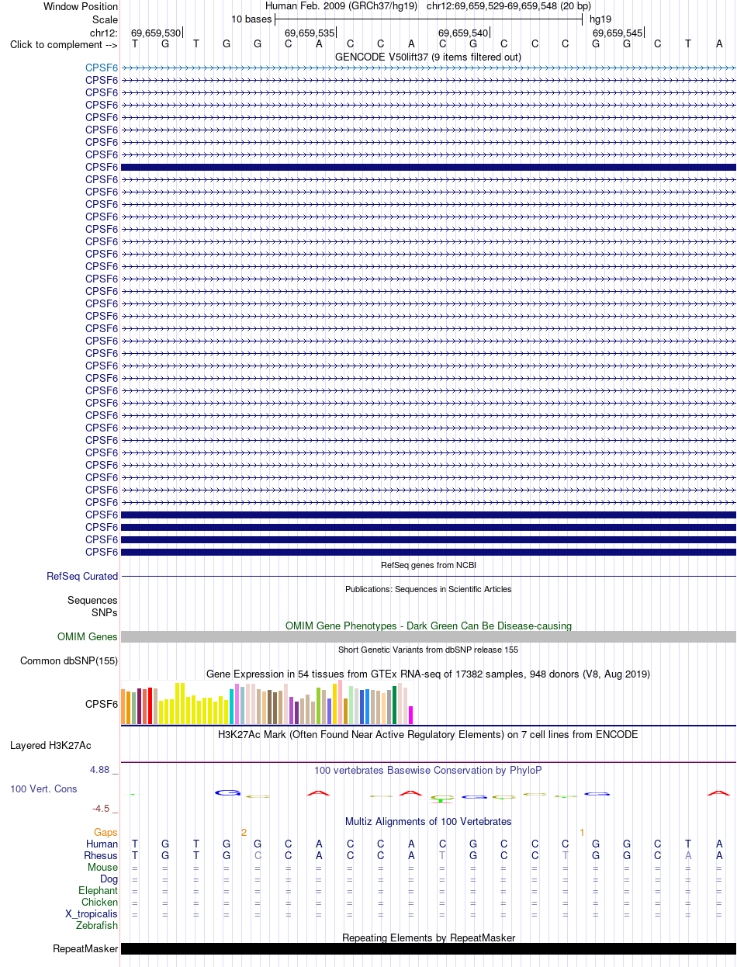This screenshot has width=737, height=967.
Task: Click the X_tropicalis alignment row label
Action: (92, 914)
